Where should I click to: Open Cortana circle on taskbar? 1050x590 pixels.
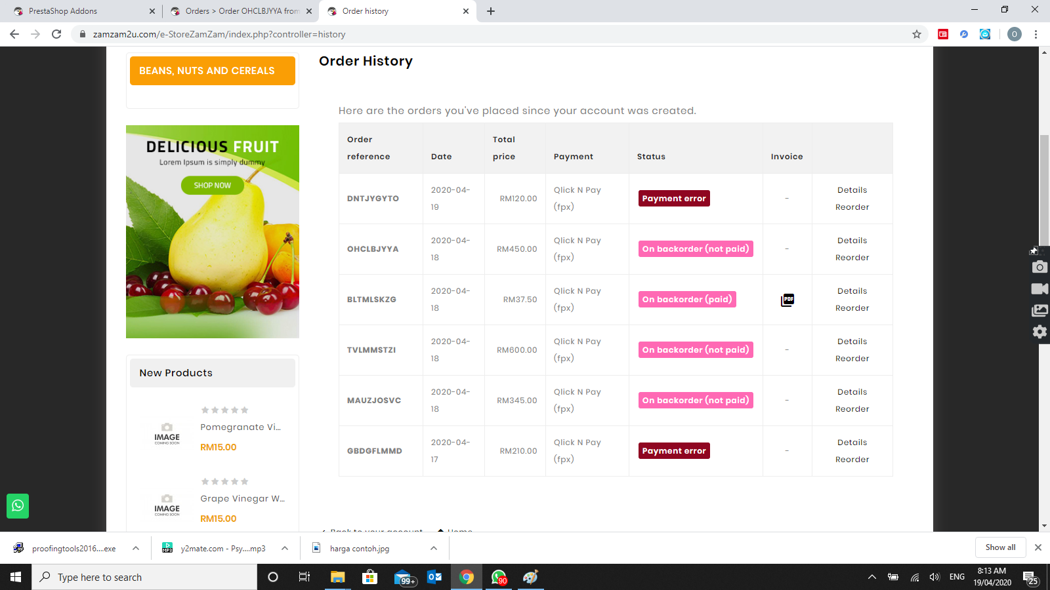(x=273, y=577)
